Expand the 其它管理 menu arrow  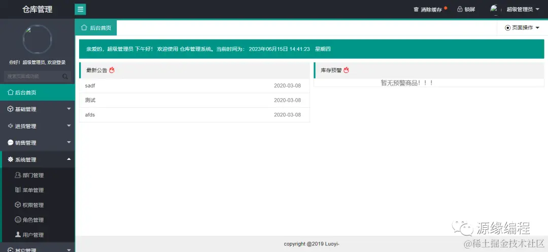(69, 250)
